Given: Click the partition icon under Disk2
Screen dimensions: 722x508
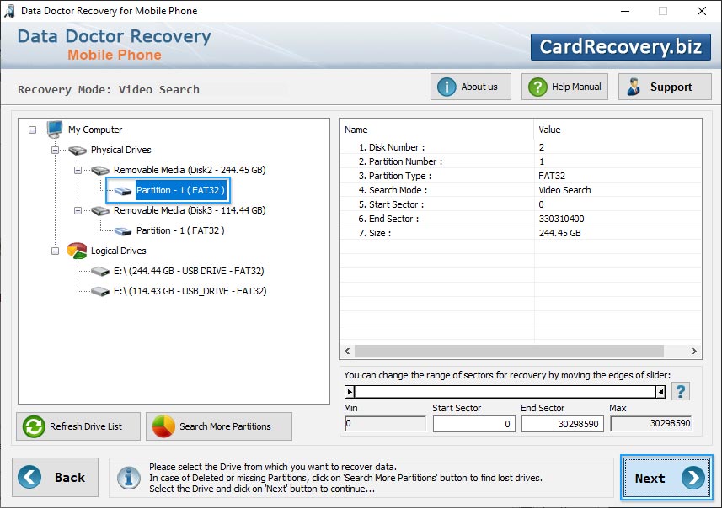Looking at the screenshot, I should [x=123, y=190].
